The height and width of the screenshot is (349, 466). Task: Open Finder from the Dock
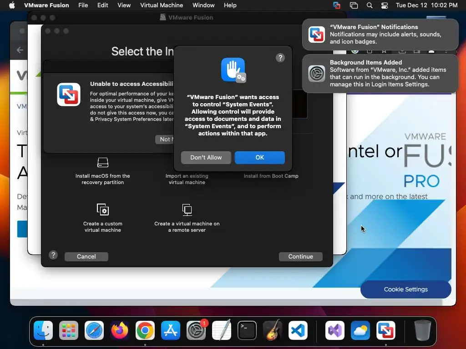coord(43,330)
